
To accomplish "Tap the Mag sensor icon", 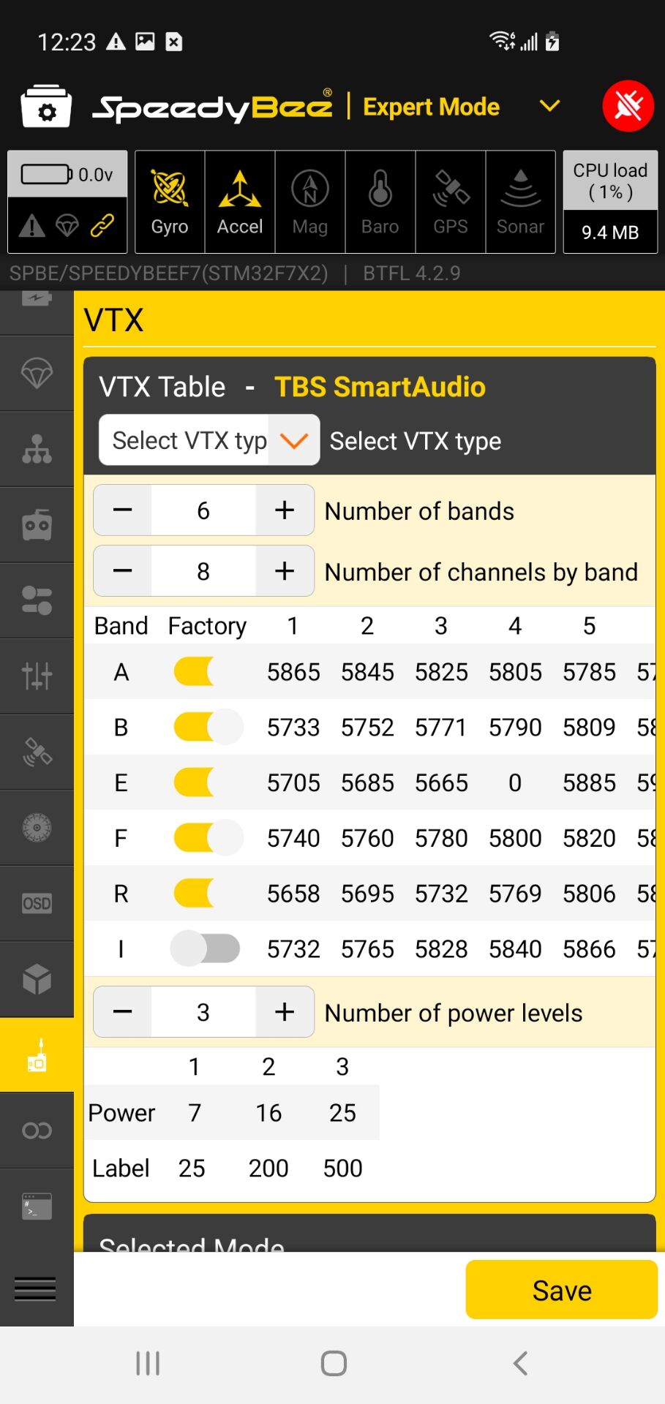I will tap(310, 202).
